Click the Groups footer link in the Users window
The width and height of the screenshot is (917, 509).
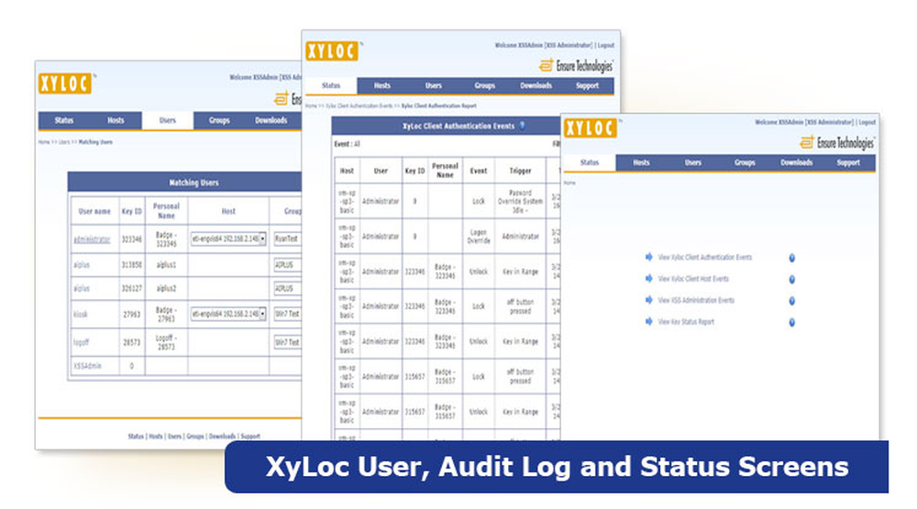coord(195,436)
